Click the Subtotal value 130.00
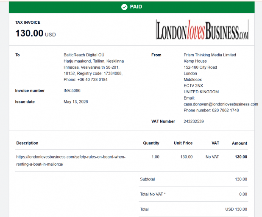Screen dimensions: 262x217 click(x=241, y=179)
